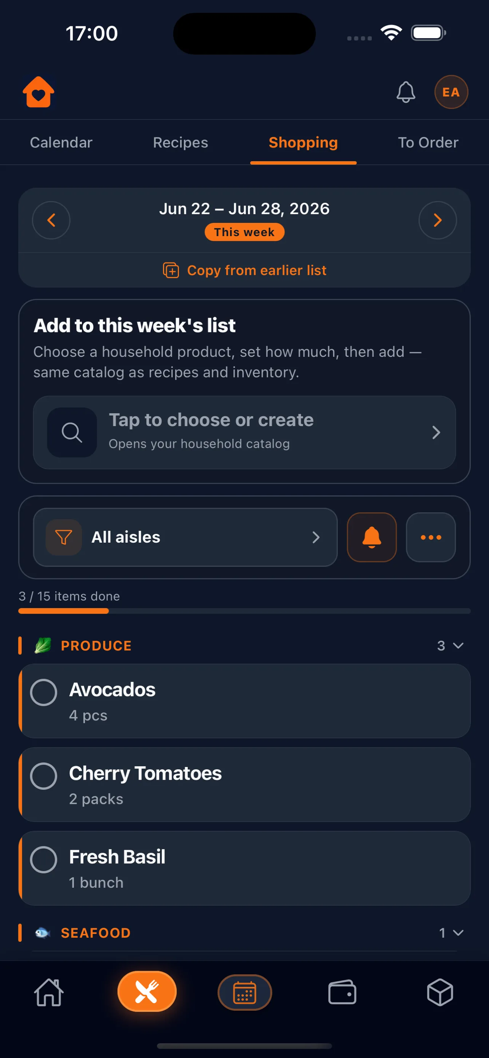Go to Home in bottom navigation
The image size is (489, 1058).
pos(49,992)
